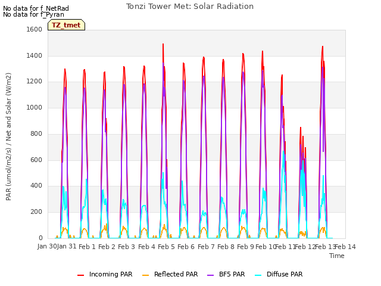Click the 1600 y-axis tick label
The width and height of the screenshot is (381, 286).
click(x=35, y=29)
